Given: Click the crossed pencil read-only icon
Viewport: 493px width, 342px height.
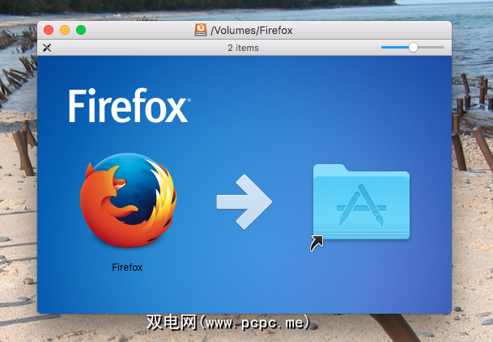Looking at the screenshot, I should point(47,48).
